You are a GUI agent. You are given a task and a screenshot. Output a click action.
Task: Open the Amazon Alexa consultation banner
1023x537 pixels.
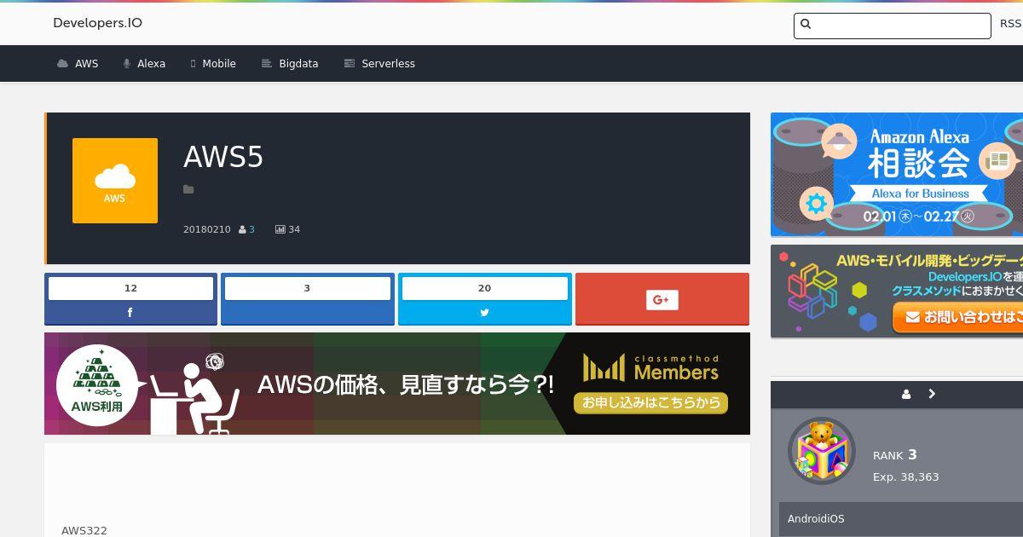897,175
